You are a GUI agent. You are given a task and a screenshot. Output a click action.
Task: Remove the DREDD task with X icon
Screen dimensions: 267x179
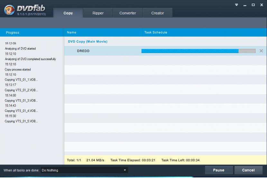tap(261, 51)
